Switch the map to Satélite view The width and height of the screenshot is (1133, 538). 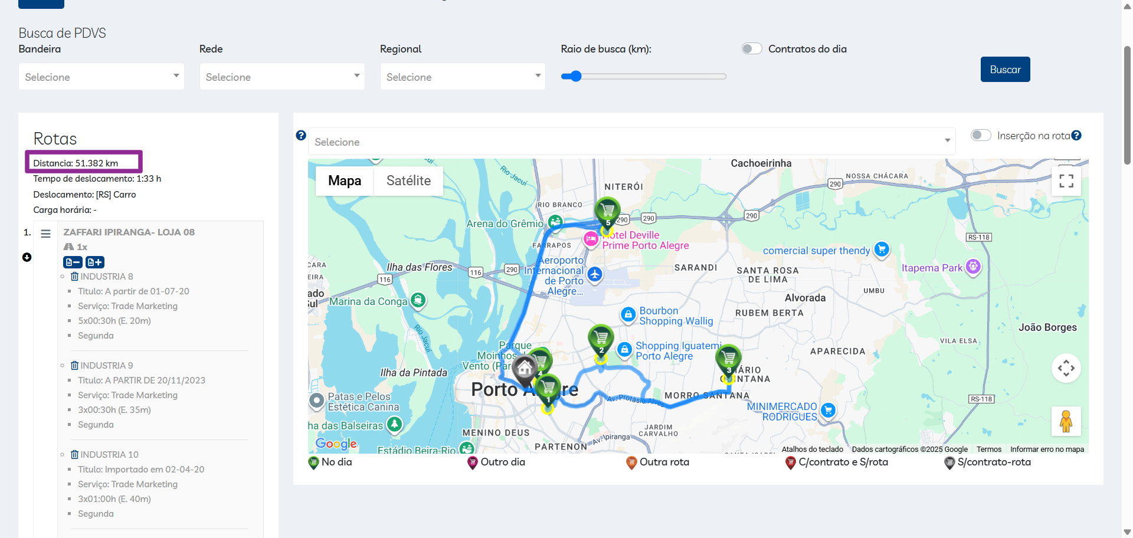(x=408, y=181)
